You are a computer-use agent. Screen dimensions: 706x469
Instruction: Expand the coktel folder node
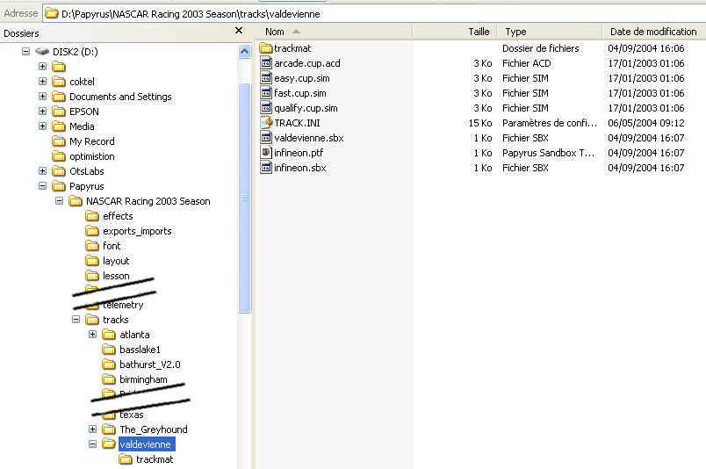click(42, 82)
